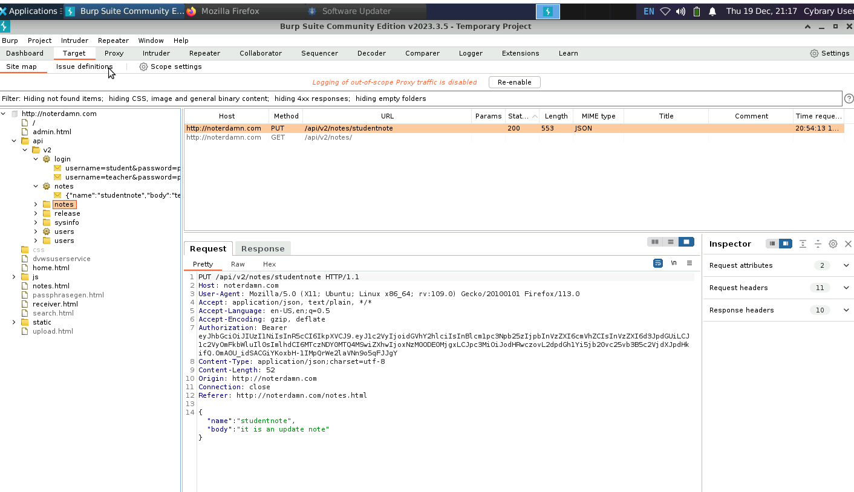Viewport: 854px width, 492px height.
Task: Expand the Request headers section
Action: (x=846, y=288)
